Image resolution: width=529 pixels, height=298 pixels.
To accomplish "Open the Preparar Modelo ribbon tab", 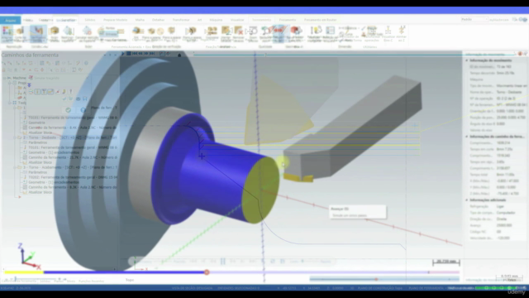I will (115, 20).
